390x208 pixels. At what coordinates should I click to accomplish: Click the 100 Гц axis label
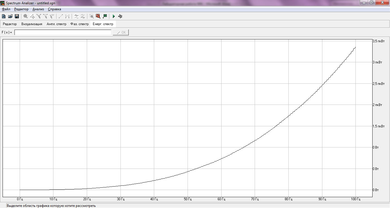355,199
